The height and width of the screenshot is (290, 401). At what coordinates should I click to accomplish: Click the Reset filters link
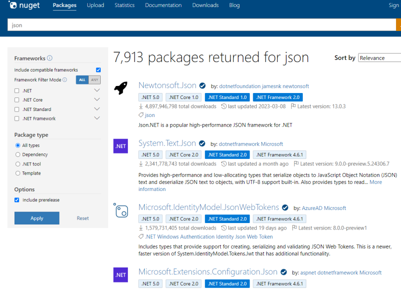83,218
